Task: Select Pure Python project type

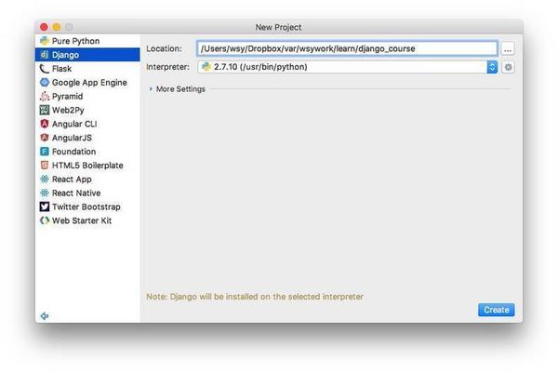Action: coord(75,41)
